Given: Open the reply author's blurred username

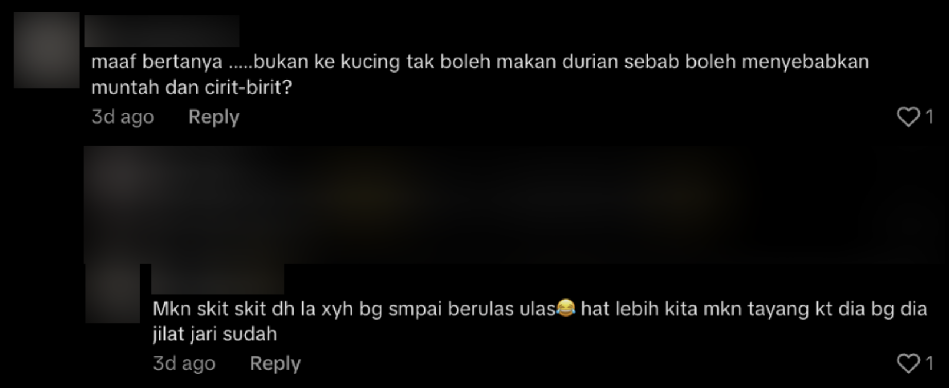Looking at the screenshot, I should 218,278.
